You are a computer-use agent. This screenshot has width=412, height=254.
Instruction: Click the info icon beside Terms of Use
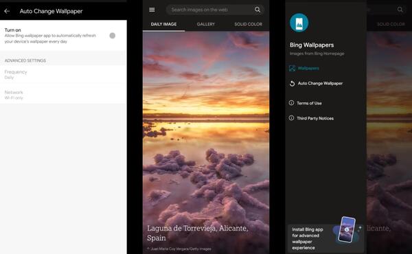pos(291,103)
